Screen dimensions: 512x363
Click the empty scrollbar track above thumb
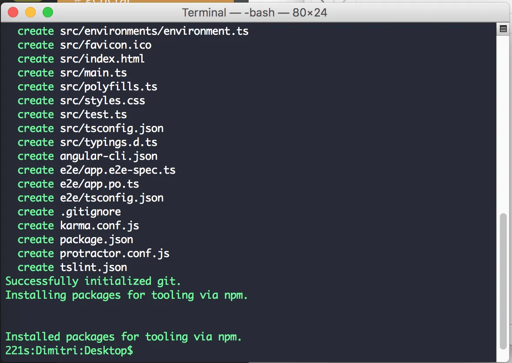(x=503, y=122)
